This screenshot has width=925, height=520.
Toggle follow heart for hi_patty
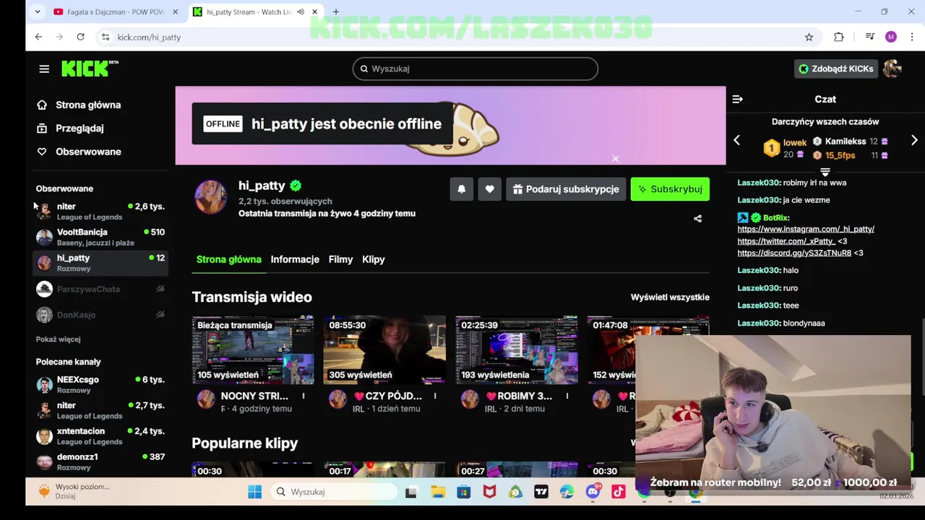[x=489, y=189]
